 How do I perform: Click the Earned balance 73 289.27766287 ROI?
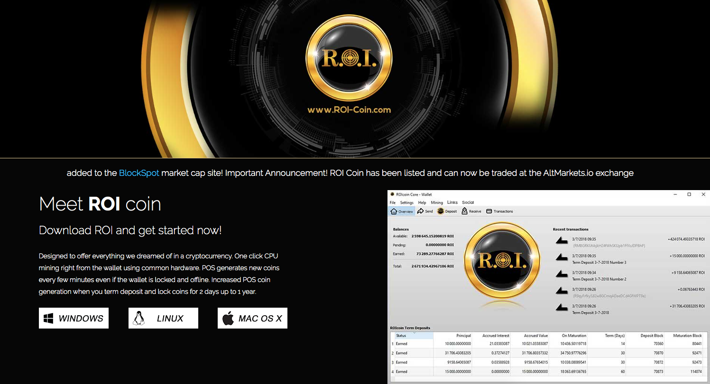(x=435, y=254)
